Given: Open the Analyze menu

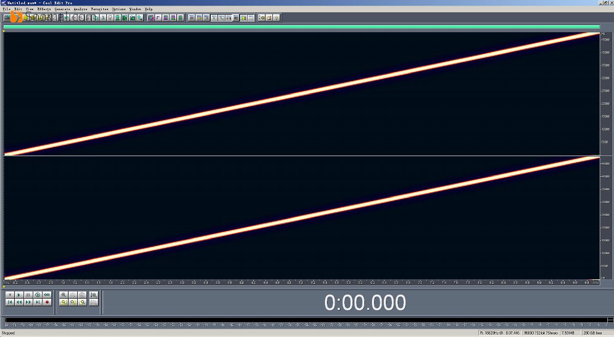Looking at the screenshot, I should [80, 9].
